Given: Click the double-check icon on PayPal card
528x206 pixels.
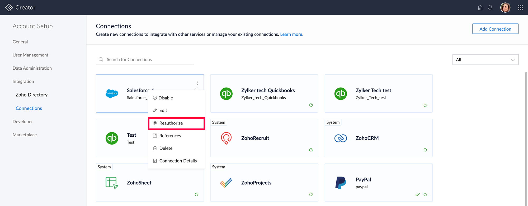Looking at the screenshot, I should 417,194.
